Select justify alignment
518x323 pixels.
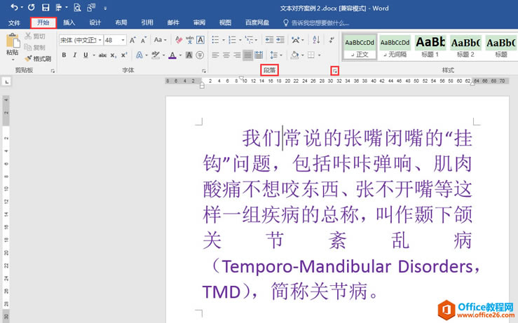pyautogui.click(x=247, y=55)
